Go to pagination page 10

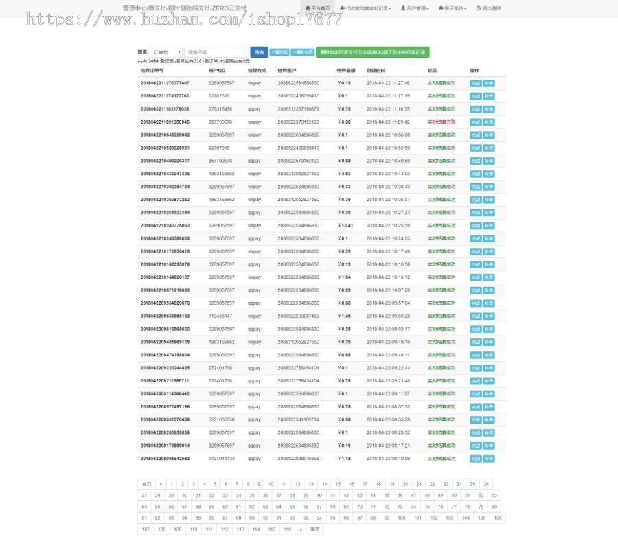271,484
